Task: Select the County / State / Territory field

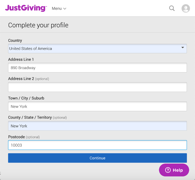Action: (97, 126)
